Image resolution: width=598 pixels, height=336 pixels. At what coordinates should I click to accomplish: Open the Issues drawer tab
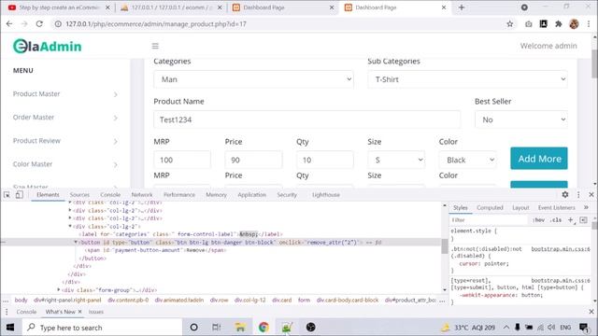(96, 312)
